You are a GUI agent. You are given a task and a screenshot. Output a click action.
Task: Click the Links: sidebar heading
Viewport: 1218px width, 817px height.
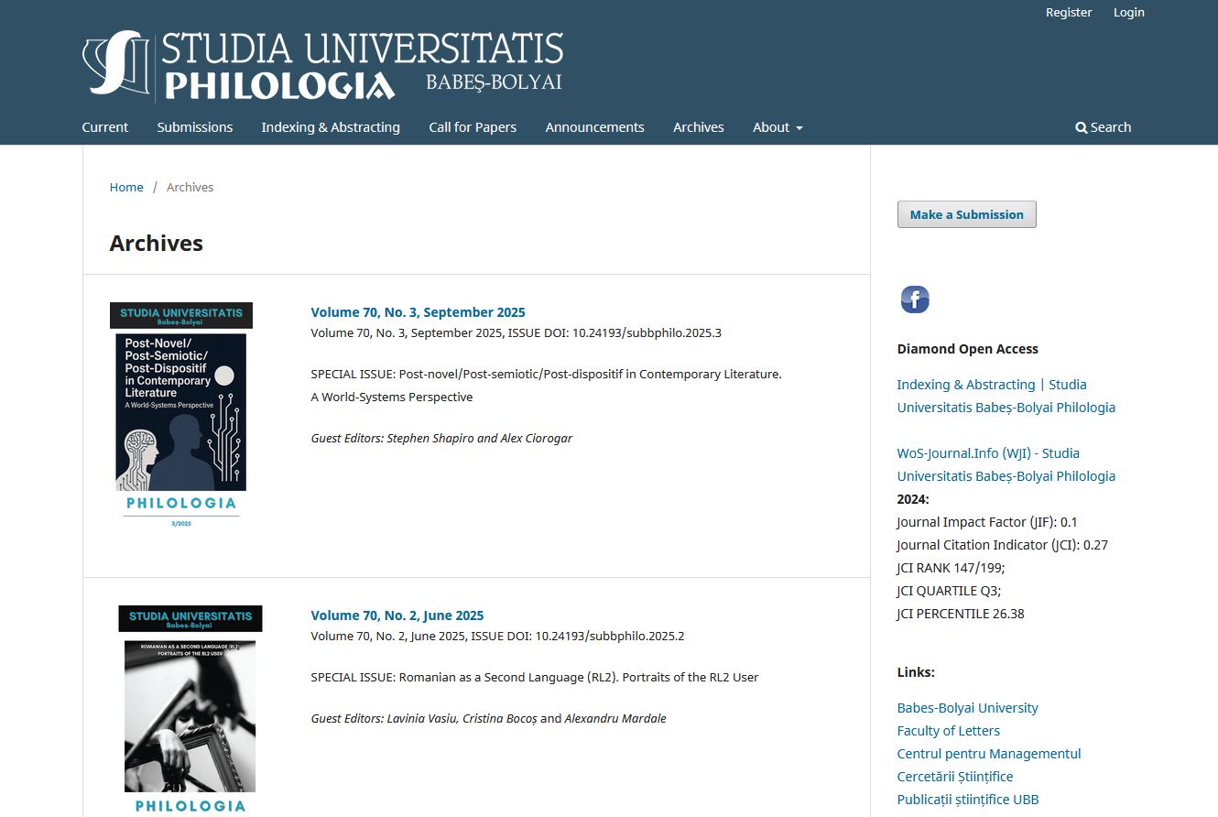[916, 672]
